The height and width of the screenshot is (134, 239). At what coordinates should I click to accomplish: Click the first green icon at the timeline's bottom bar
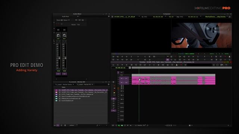click(x=119, y=125)
